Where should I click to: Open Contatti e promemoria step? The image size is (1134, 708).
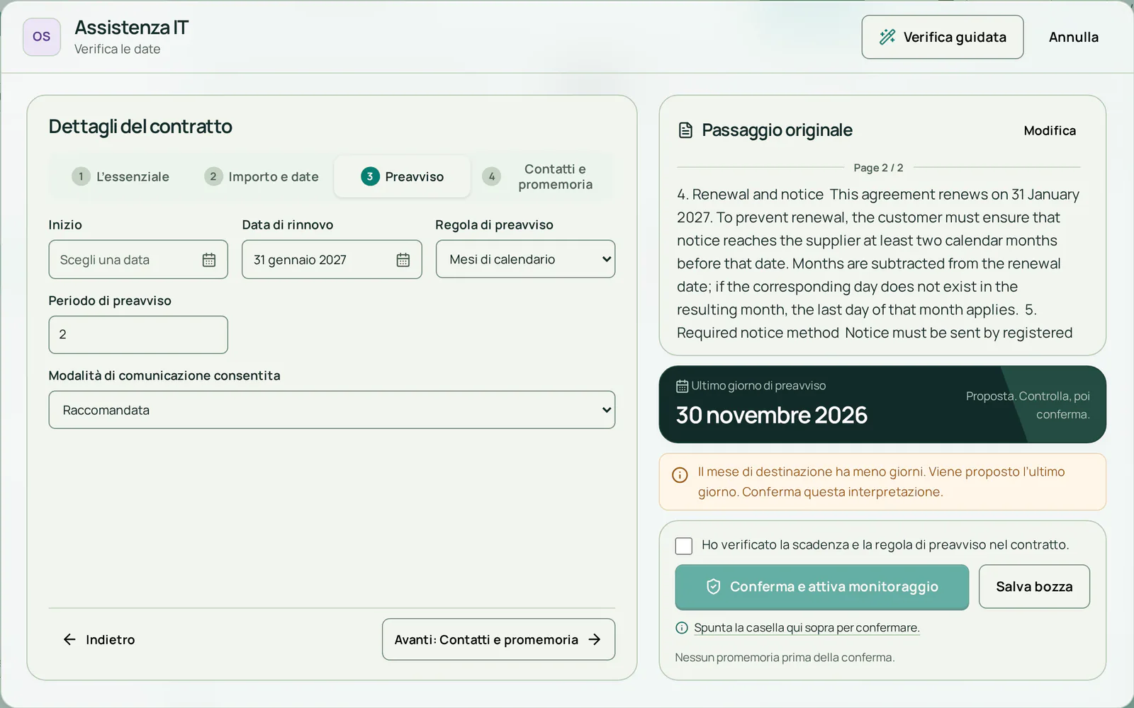click(542, 176)
